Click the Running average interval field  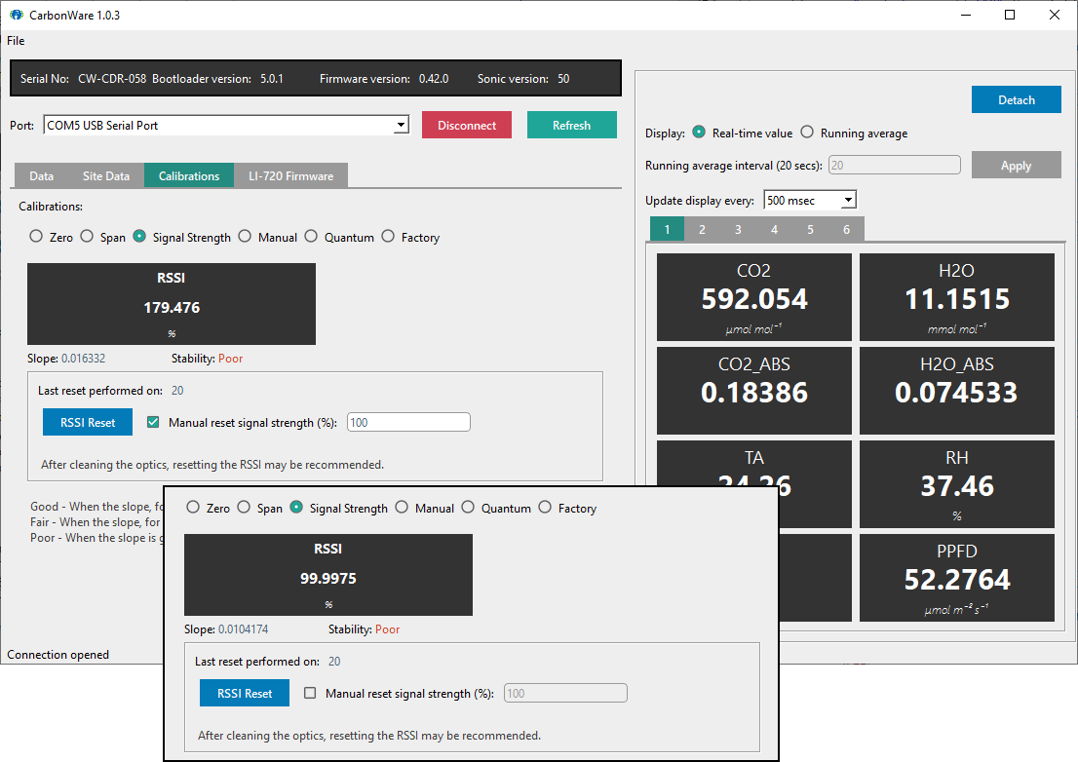[895, 165]
